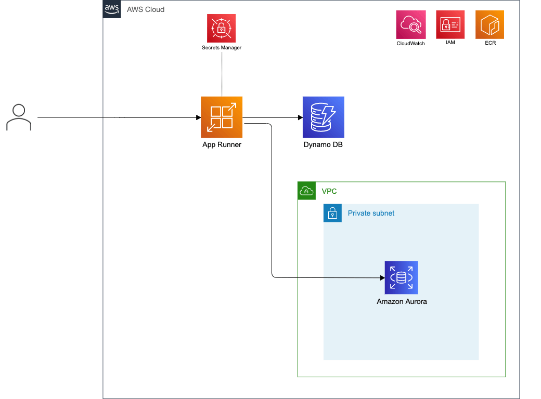541x399 pixels.
Task: Select the 'Dynamo DB' label
Action: (x=323, y=145)
